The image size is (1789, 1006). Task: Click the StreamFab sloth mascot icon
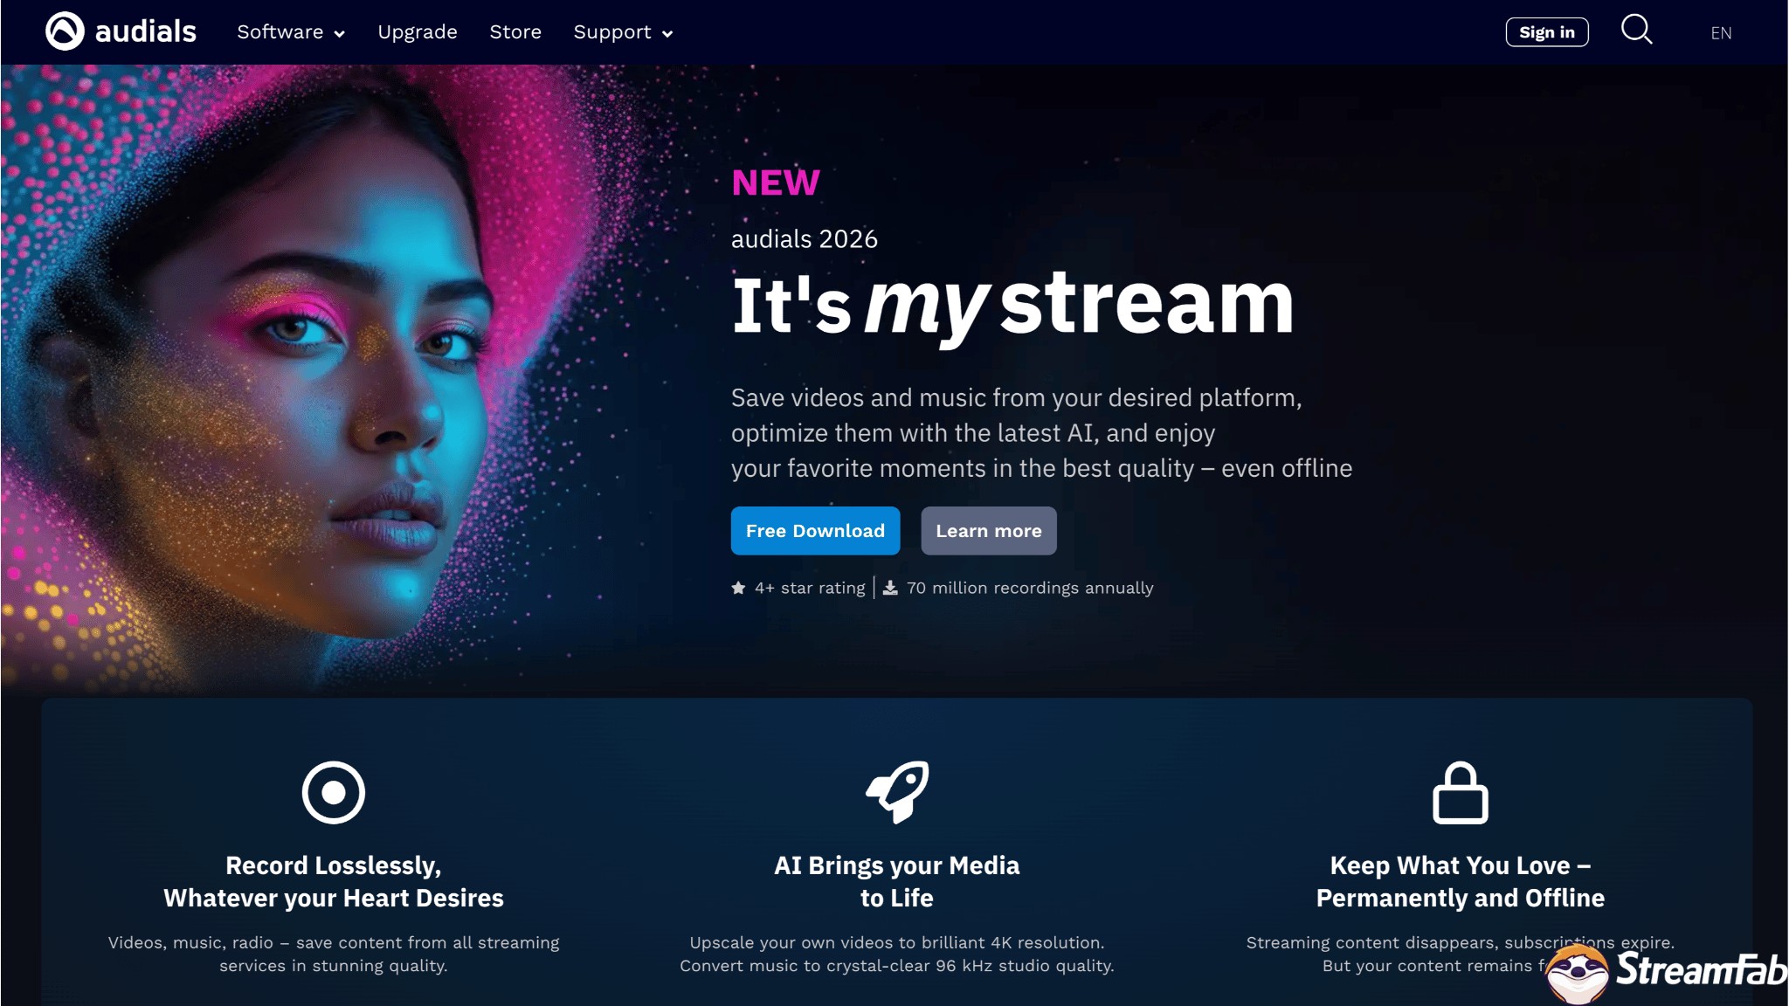[x=1577, y=974]
